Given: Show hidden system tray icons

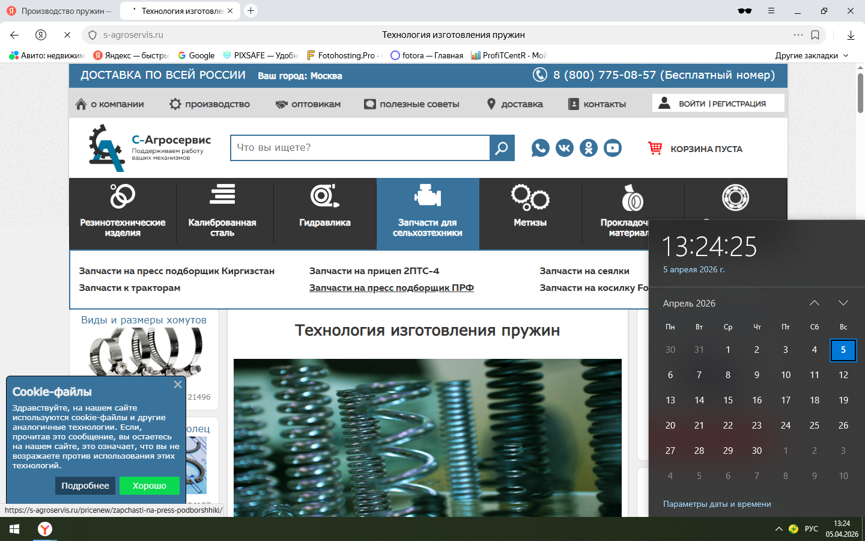Looking at the screenshot, I should (778, 529).
